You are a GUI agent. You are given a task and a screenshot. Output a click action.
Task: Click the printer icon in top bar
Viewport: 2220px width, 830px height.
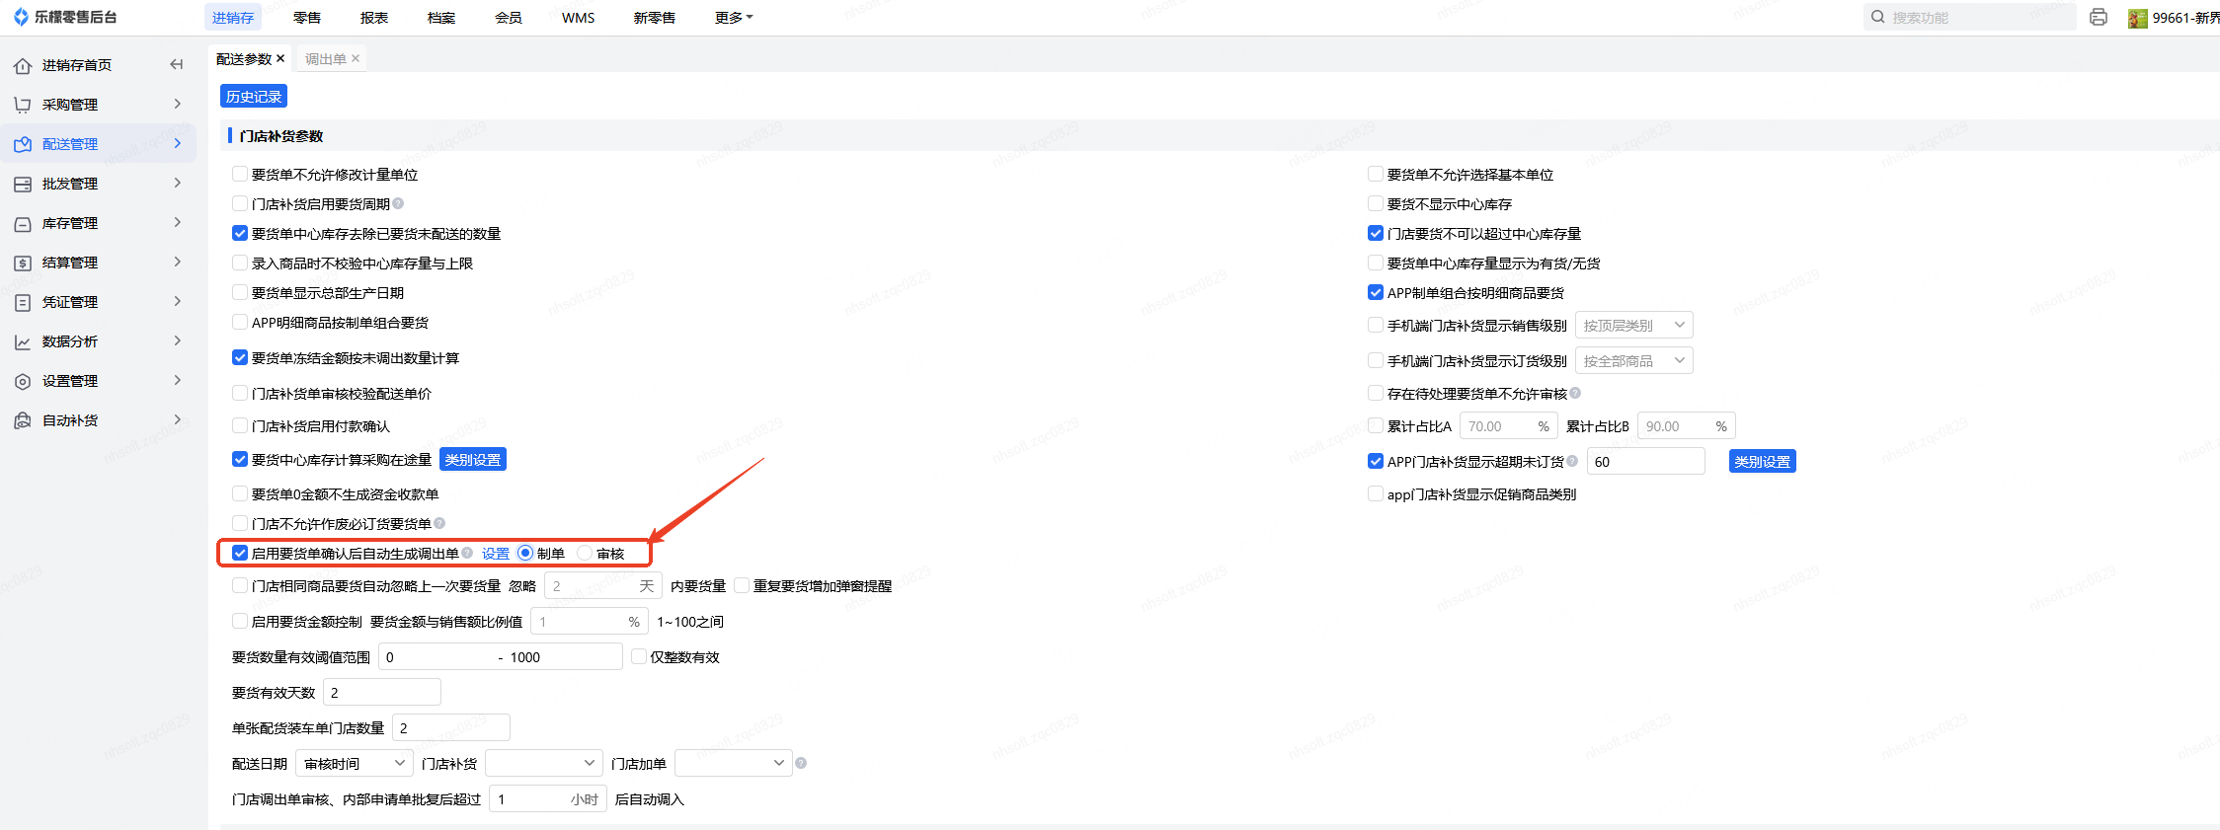coord(2099,17)
